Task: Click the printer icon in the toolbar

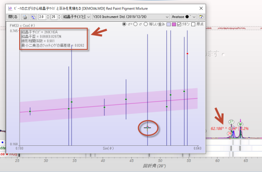Action: [x=25, y=17]
